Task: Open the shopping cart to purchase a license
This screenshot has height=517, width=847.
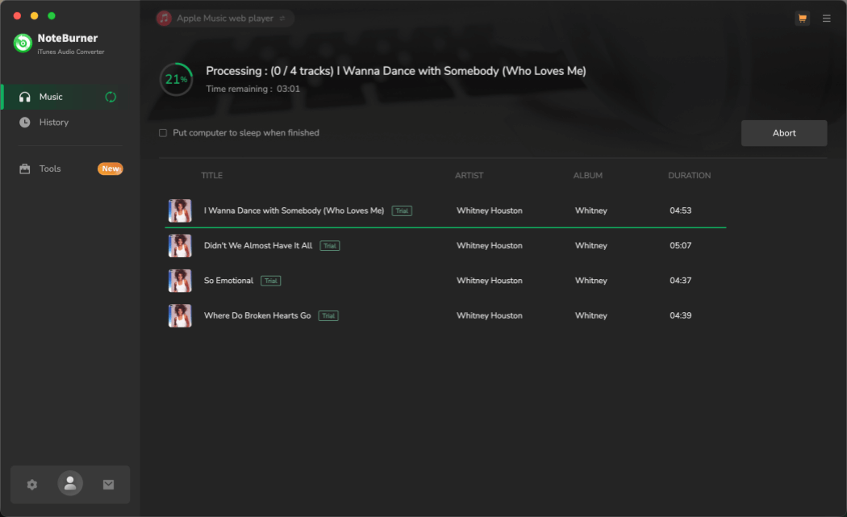Action: (x=802, y=18)
